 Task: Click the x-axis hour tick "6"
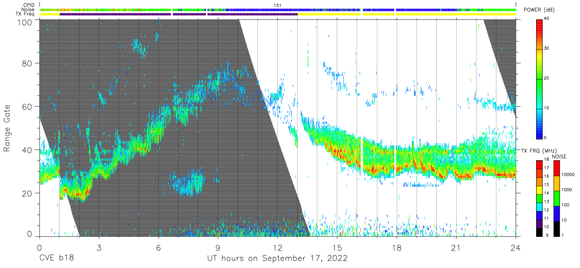point(158,248)
